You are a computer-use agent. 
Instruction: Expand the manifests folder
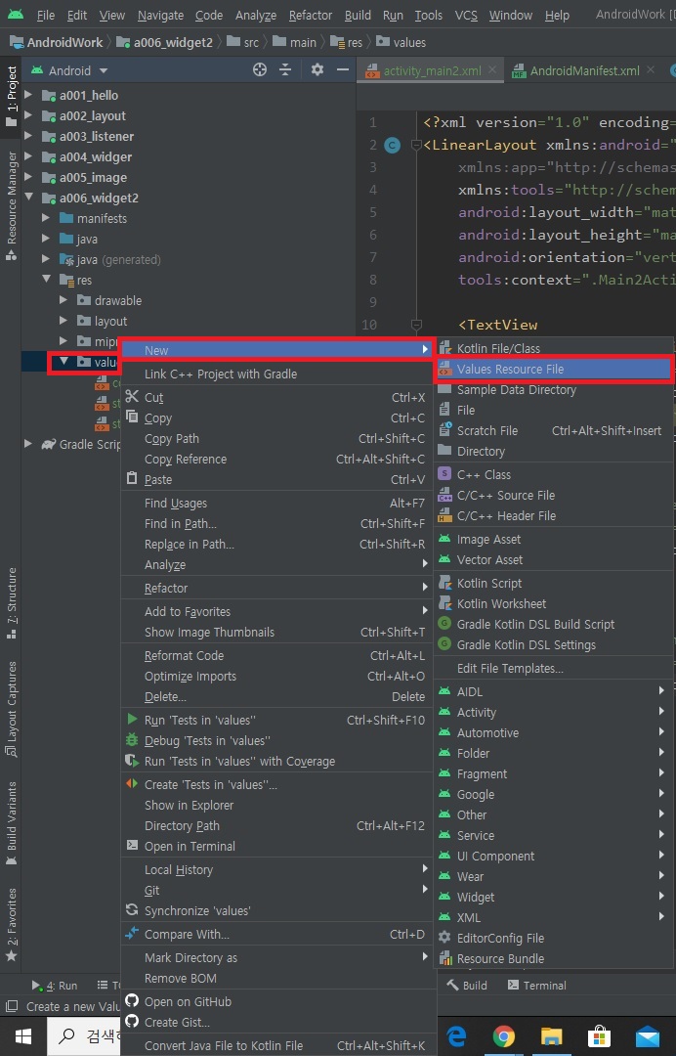46,218
